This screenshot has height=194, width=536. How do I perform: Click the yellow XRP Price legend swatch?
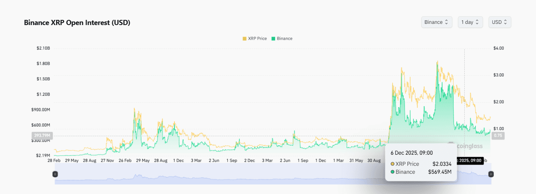245,39
